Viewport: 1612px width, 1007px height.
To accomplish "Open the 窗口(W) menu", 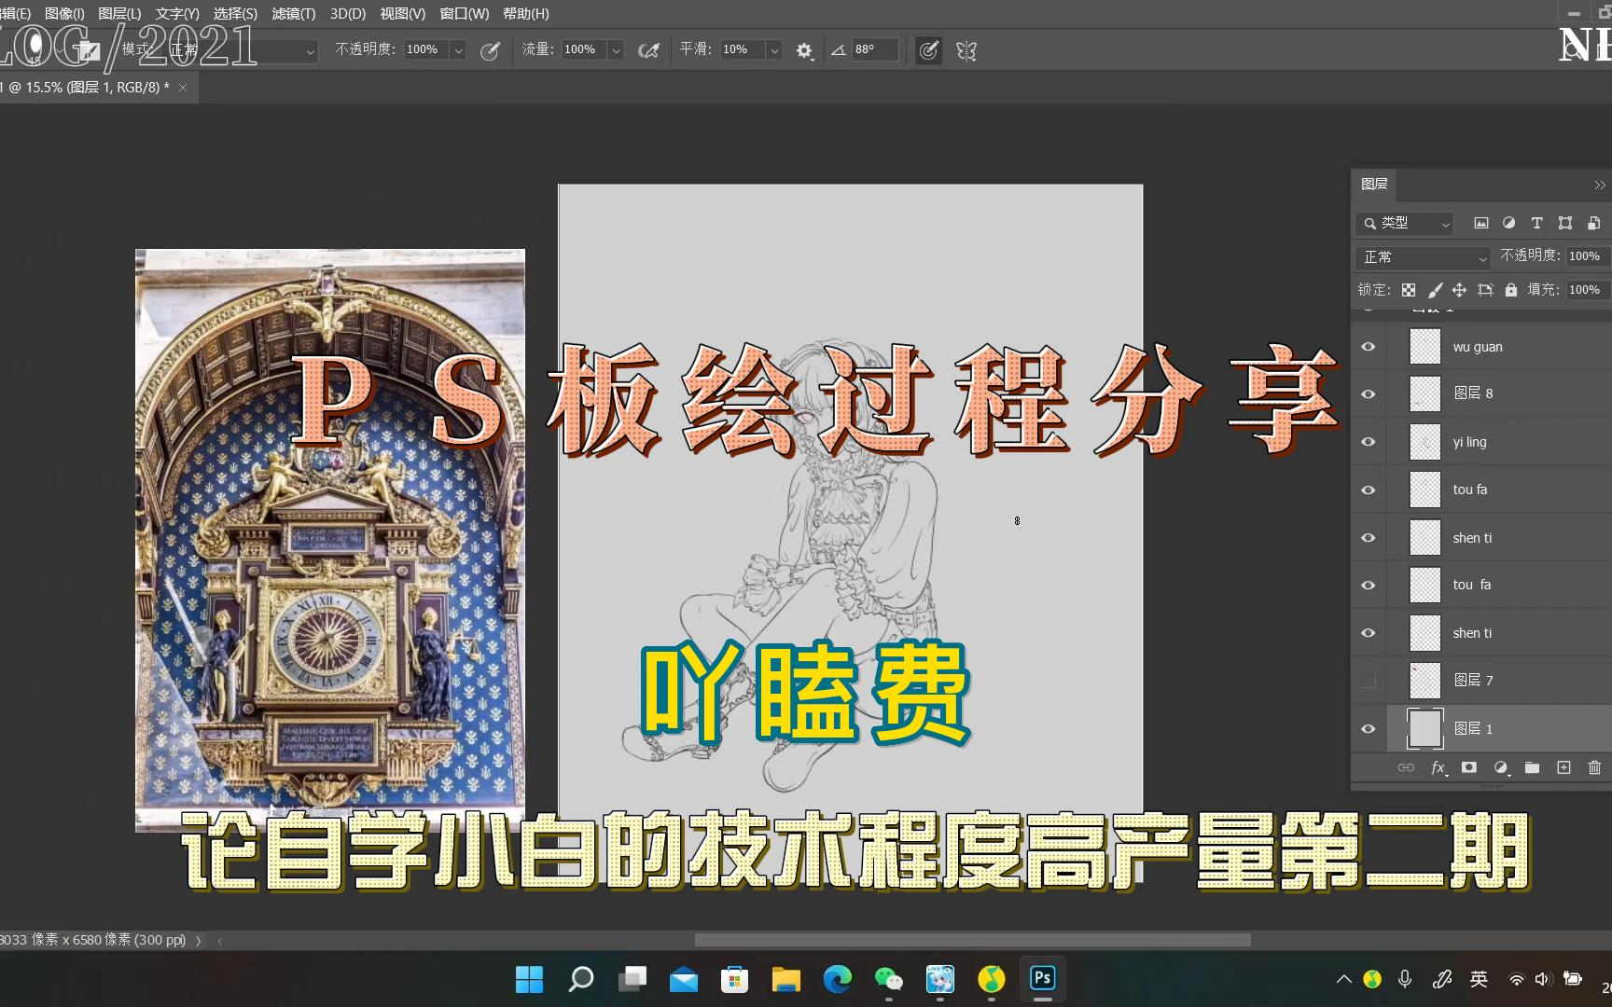I will pos(464,14).
